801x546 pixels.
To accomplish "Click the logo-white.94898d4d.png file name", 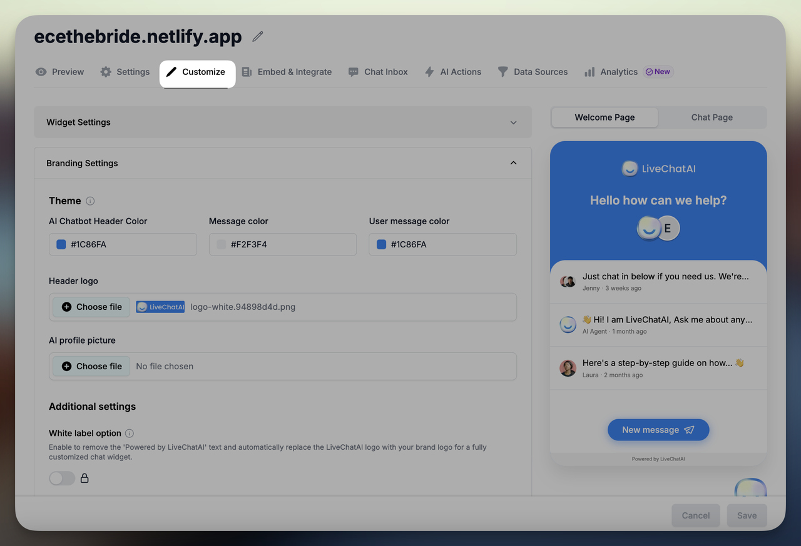I will coord(243,307).
